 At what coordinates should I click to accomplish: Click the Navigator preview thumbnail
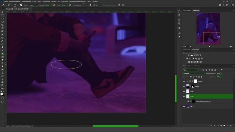pos(208,29)
